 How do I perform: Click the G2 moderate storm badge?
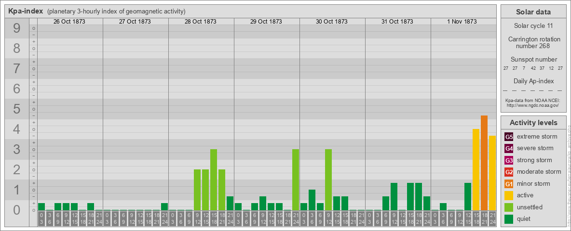[x=509, y=172]
